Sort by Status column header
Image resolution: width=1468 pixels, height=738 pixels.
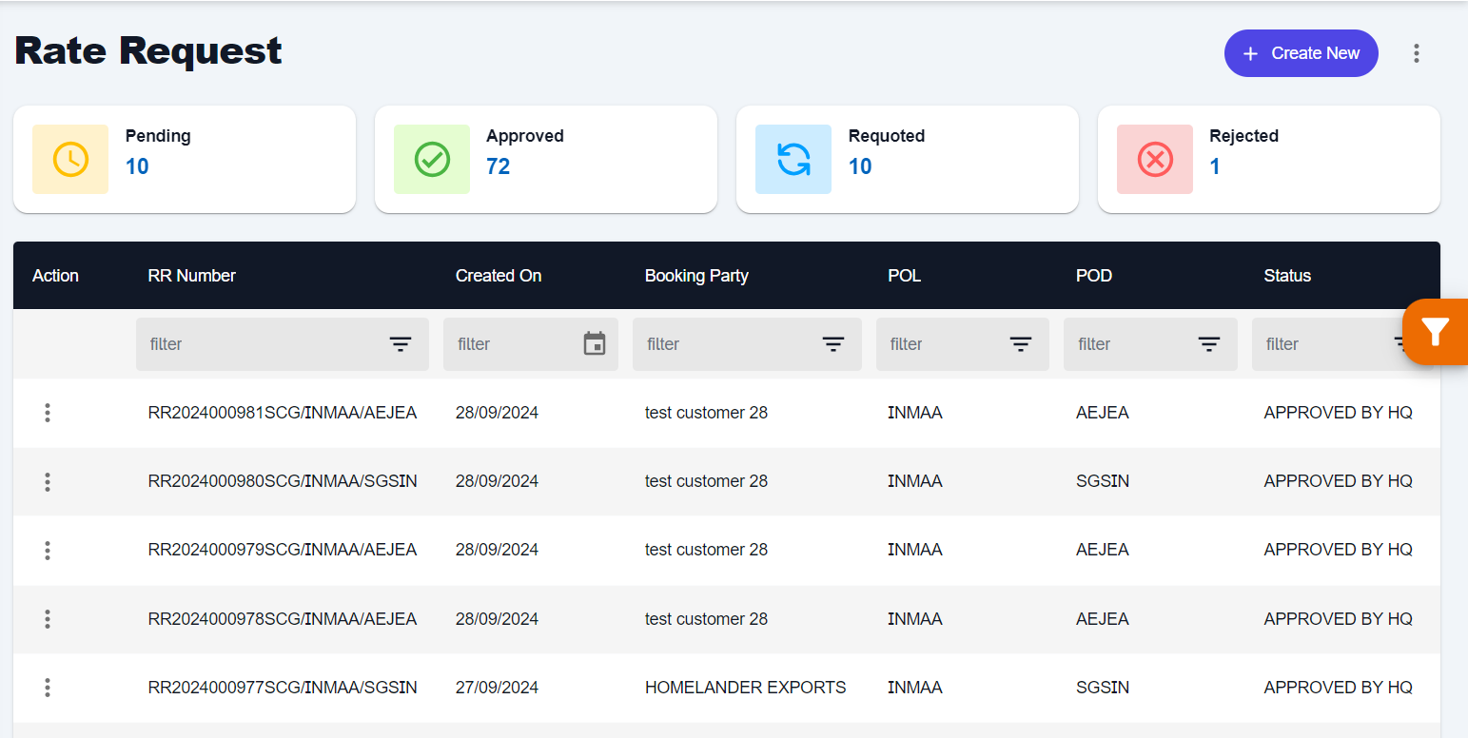click(x=1287, y=276)
